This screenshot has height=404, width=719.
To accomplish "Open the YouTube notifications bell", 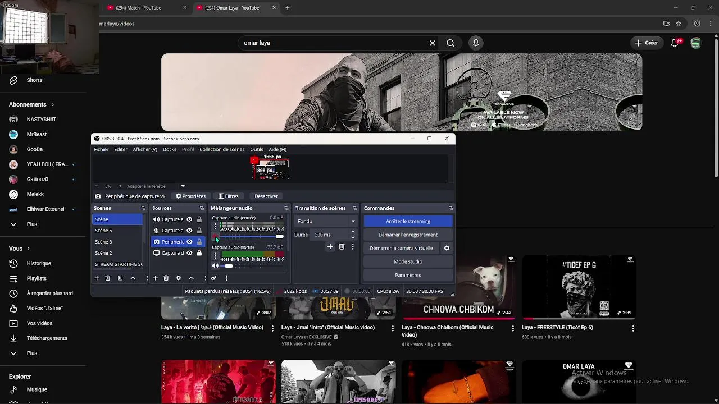I will [675, 43].
